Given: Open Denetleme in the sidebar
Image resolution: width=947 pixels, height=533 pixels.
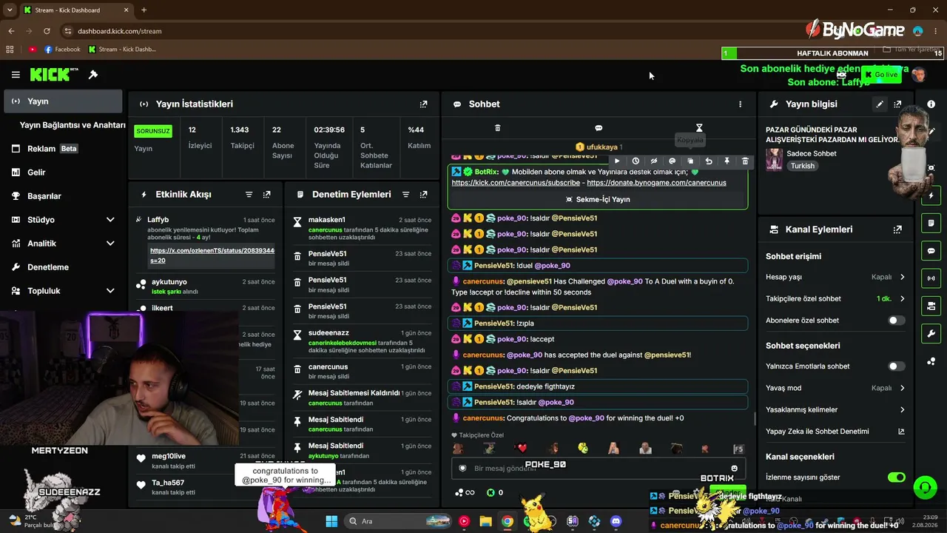Looking at the screenshot, I should [63, 267].
